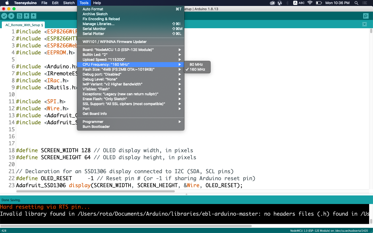373x233 pixels.
Task: Expand the Debug port Disabled submenu
Action: tap(131, 74)
